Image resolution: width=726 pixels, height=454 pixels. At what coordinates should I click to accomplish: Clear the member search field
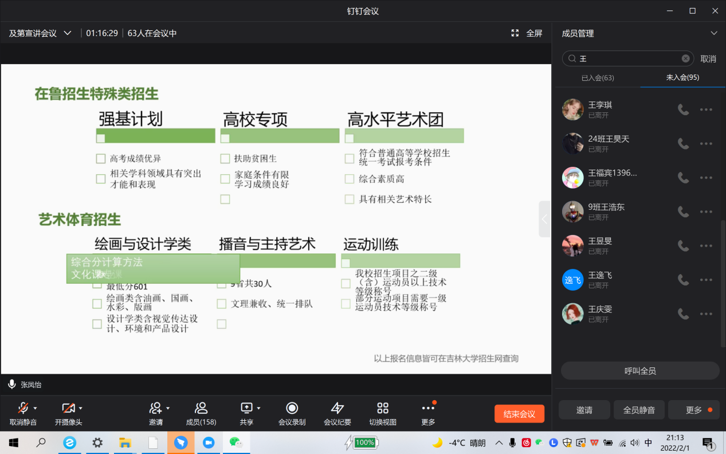tap(685, 58)
